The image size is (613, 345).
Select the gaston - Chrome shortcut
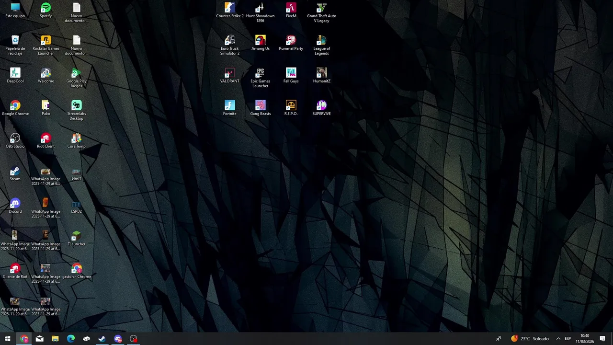(77, 271)
